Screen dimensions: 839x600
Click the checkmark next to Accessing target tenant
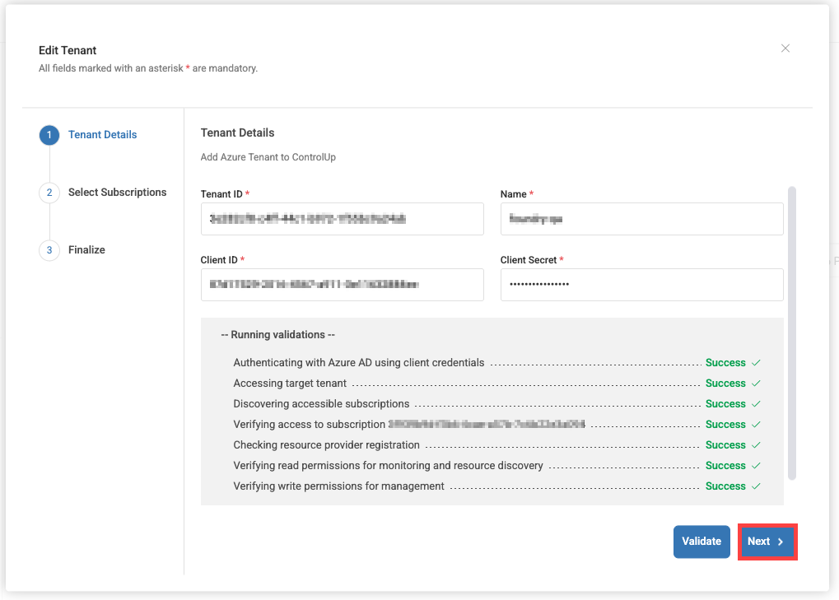(x=755, y=383)
